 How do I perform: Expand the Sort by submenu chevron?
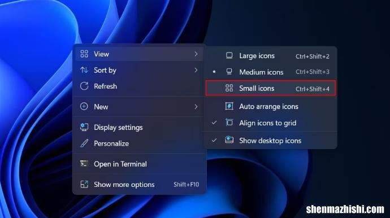tap(196, 70)
